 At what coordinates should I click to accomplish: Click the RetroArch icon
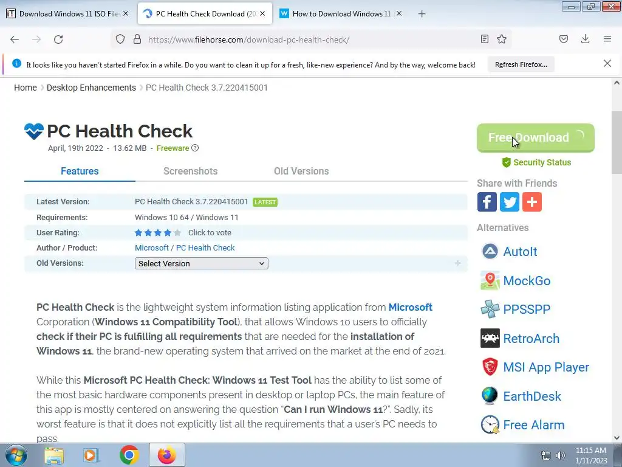[x=490, y=338]
